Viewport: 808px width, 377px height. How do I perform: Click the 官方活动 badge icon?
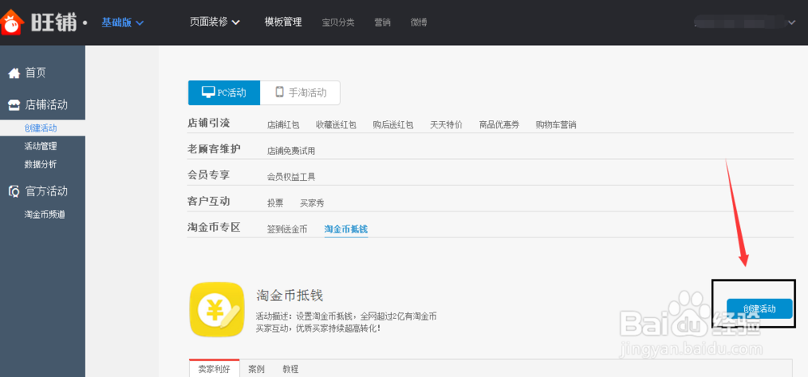[15, 191]
